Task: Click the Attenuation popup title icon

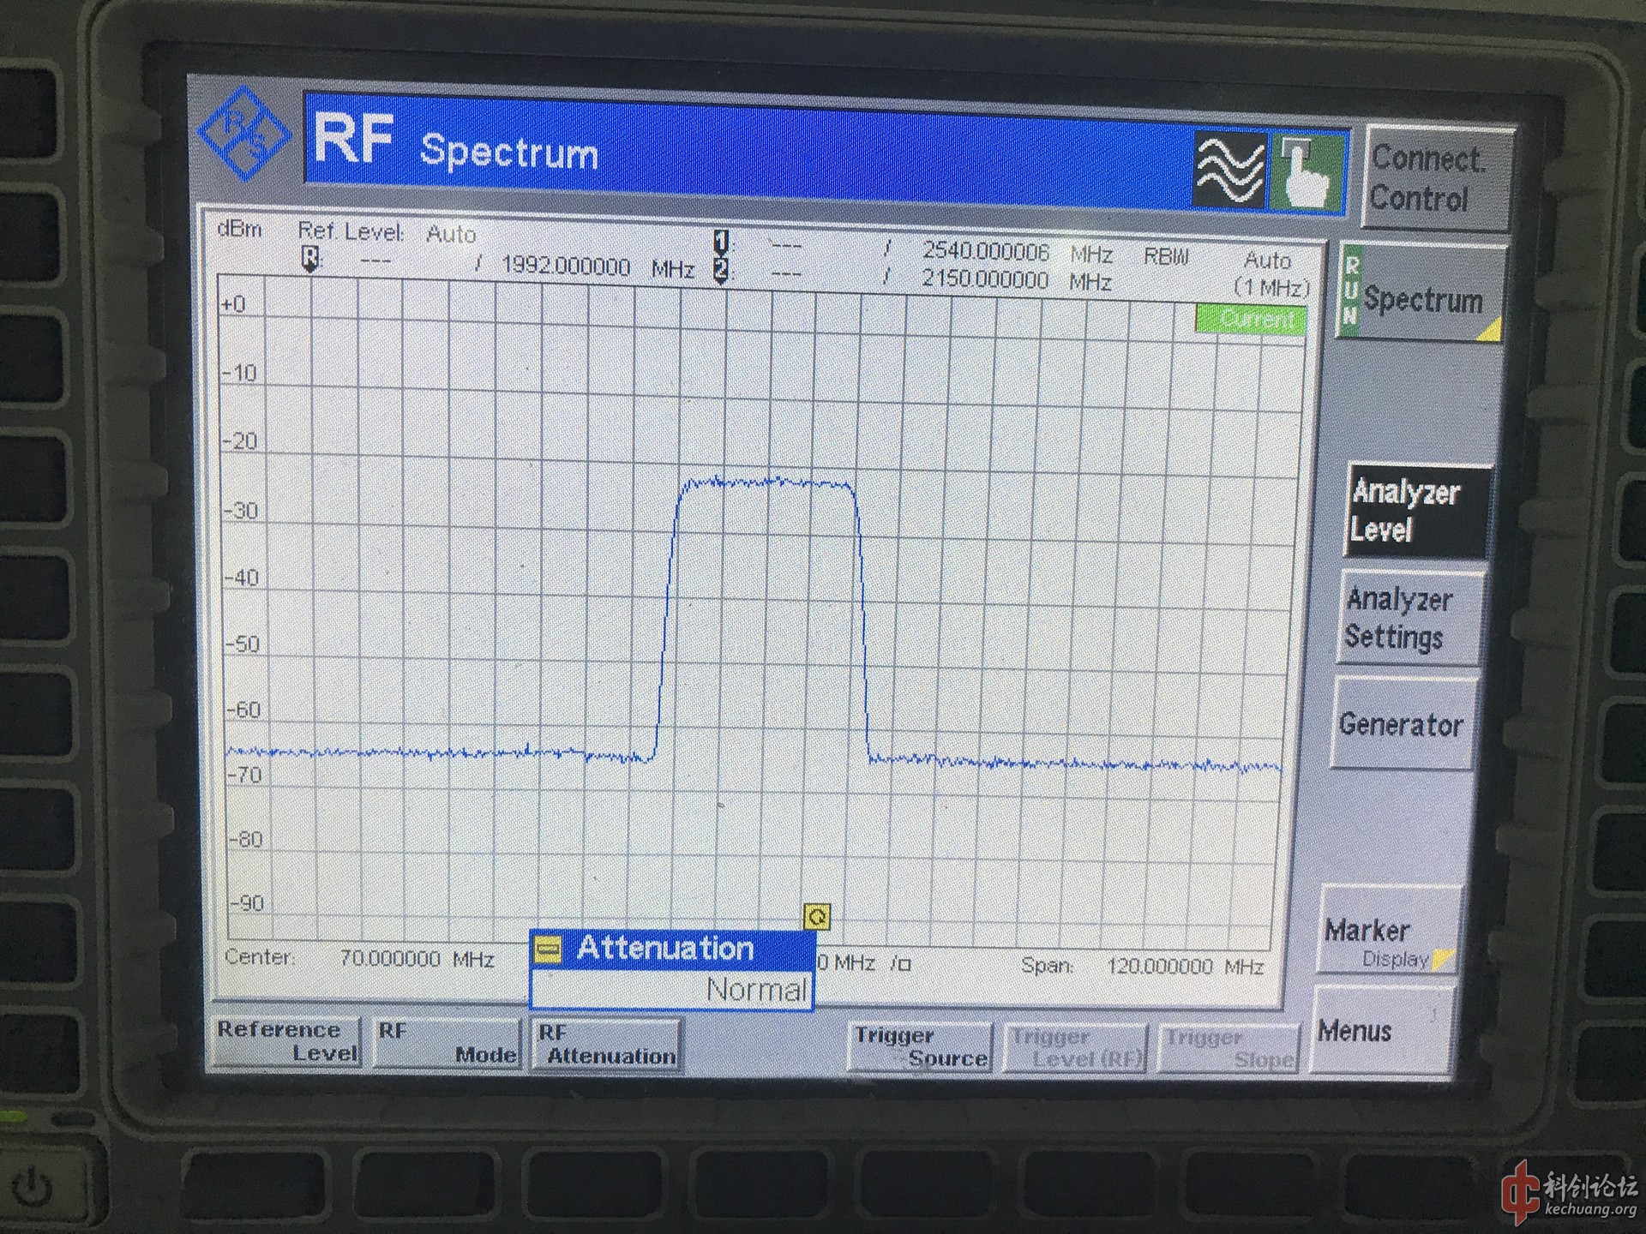Action: pyautogui.click(x=549, y=949)
